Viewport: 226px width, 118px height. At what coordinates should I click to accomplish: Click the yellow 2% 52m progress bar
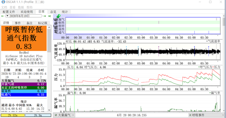coord(13,115)
